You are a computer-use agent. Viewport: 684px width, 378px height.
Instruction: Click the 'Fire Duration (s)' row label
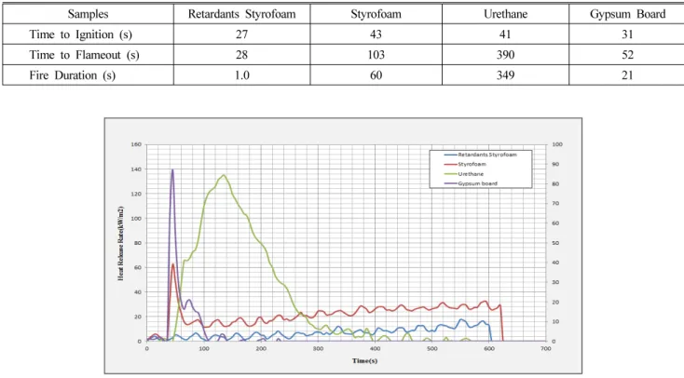click(x=73, y=75)
